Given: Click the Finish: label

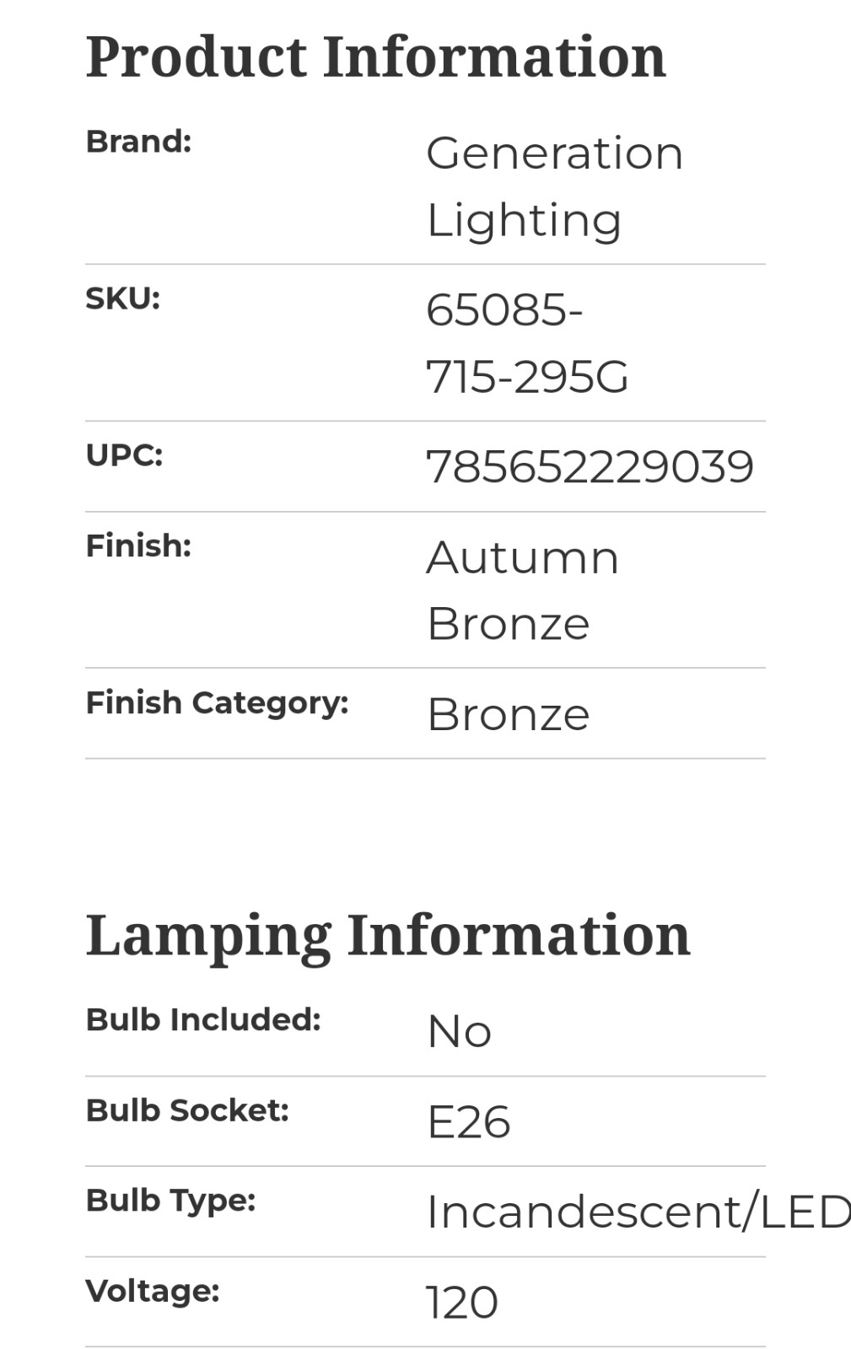Looking at the screenshot, I should [x=139, y=546].
